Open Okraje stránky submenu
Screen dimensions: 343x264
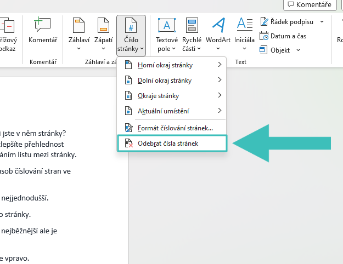tap(172, 96)
